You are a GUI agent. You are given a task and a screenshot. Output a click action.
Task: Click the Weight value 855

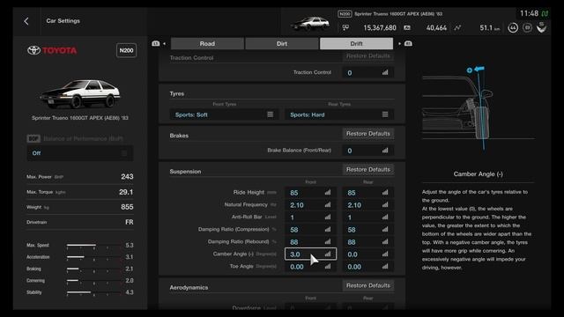[x=127, y=207]
